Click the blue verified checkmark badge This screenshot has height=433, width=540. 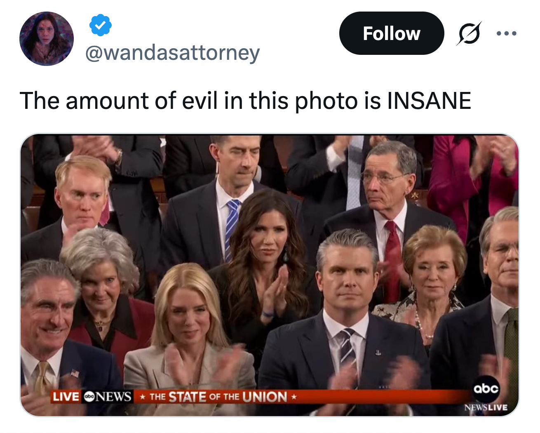coord(100,25)
